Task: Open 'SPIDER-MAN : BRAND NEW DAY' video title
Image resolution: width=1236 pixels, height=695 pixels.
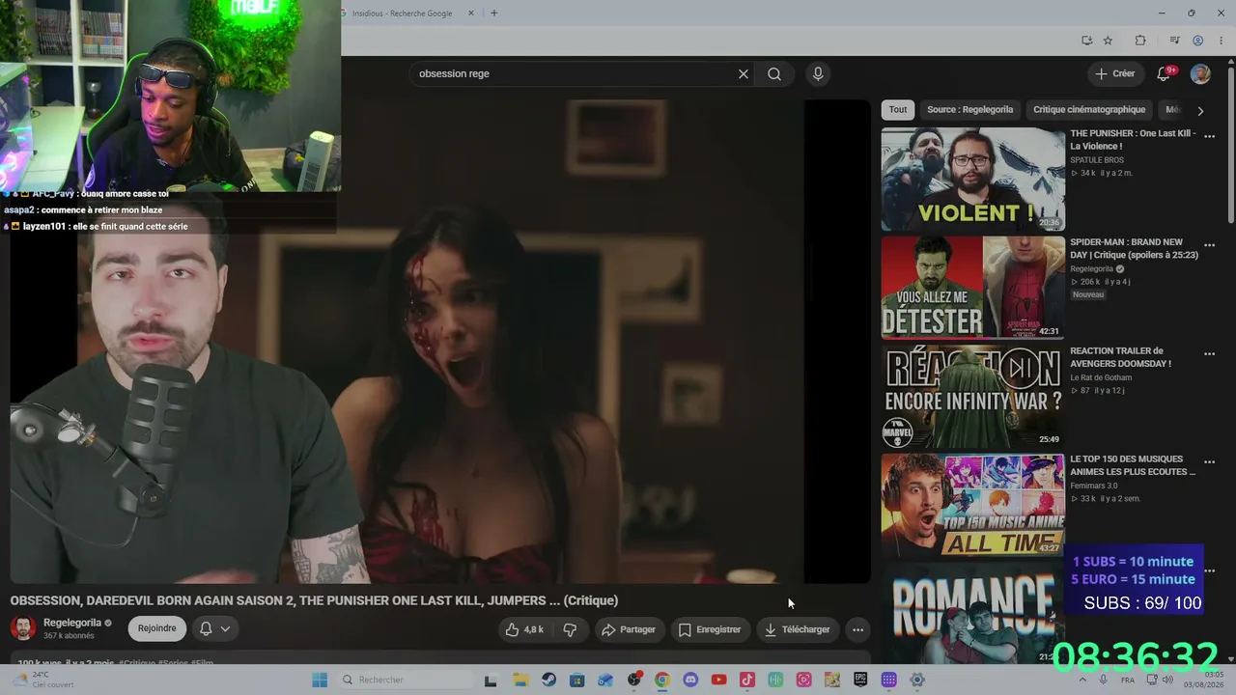Action: (x=1134, y=249)
